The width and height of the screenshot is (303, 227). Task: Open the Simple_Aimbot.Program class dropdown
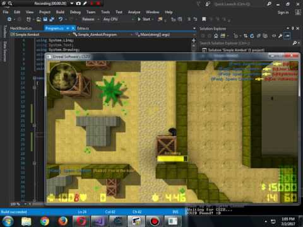coord(103,35)
